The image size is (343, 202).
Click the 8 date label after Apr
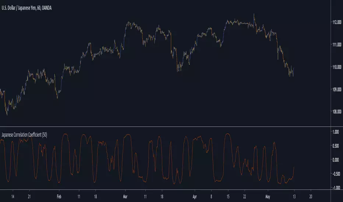211,196
